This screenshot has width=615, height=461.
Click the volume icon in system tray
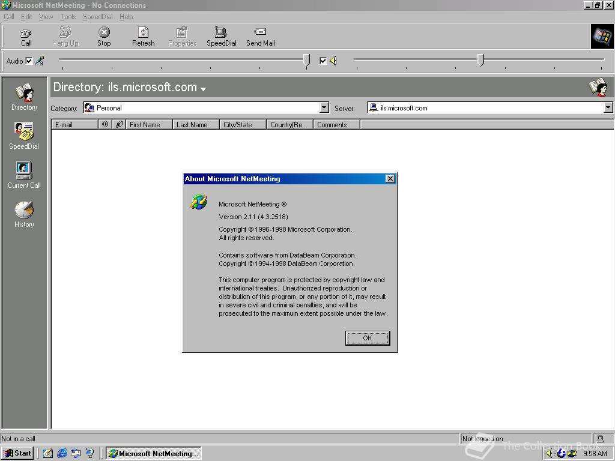(x=550, y=454)
